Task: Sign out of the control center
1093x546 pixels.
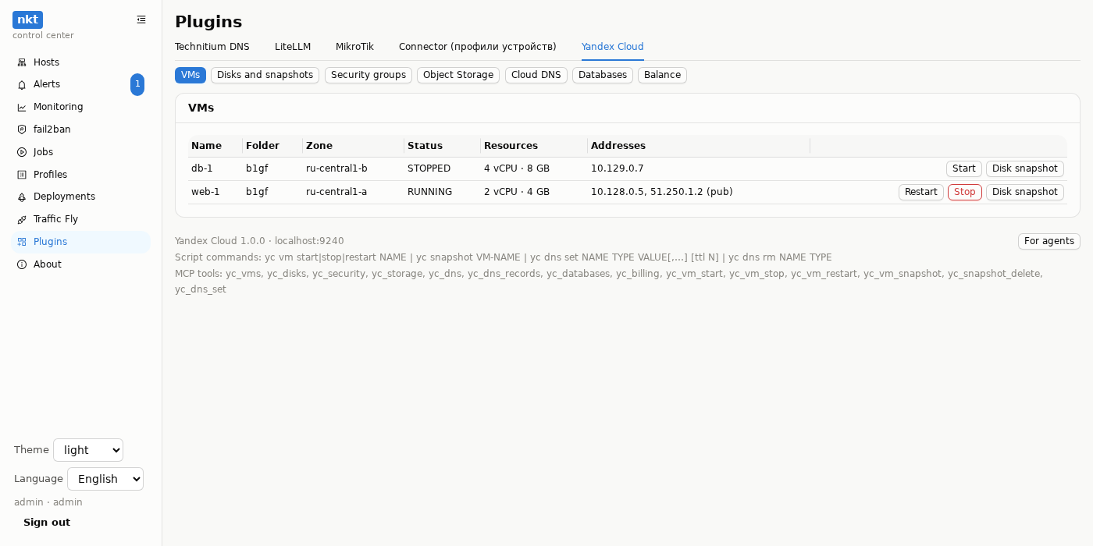Action: [x=47, y=523]
